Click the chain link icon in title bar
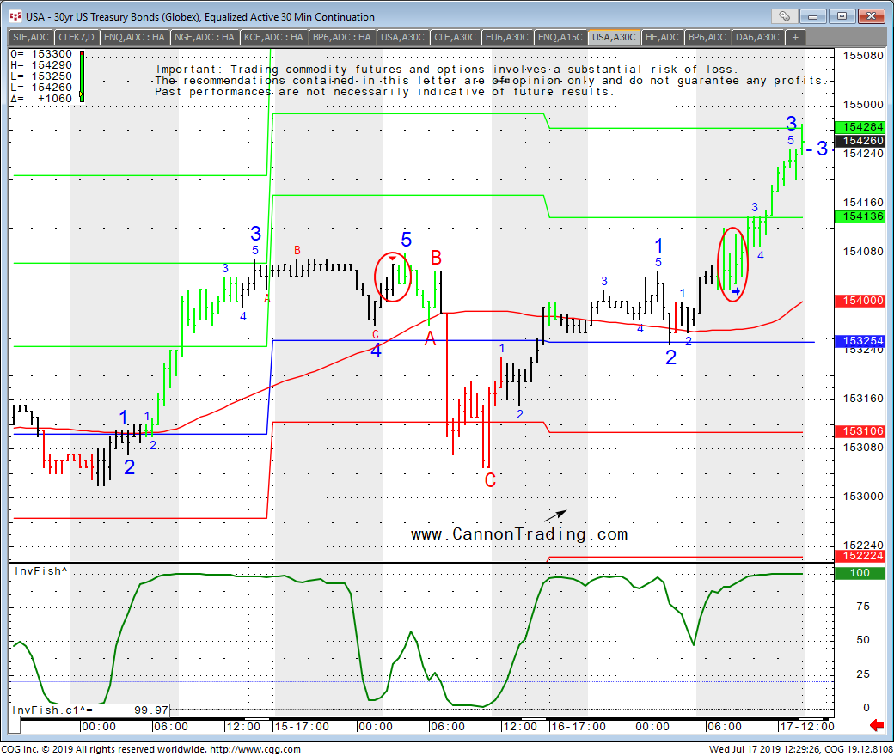 tap(784, 16)
